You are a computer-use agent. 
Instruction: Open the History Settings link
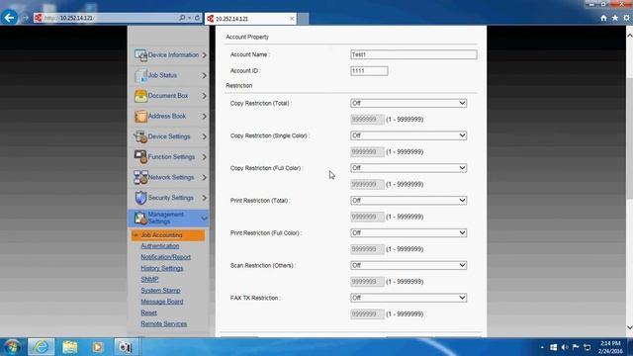162,268
